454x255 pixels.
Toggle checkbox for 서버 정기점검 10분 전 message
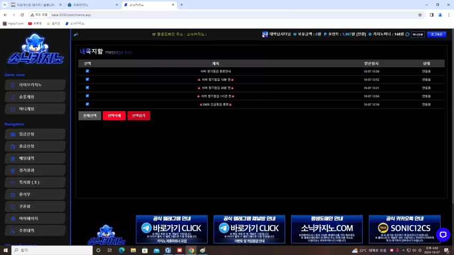(87, 79)
